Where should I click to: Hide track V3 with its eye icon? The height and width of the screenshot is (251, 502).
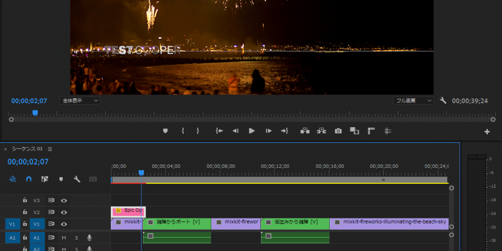[x=64, y=200]
